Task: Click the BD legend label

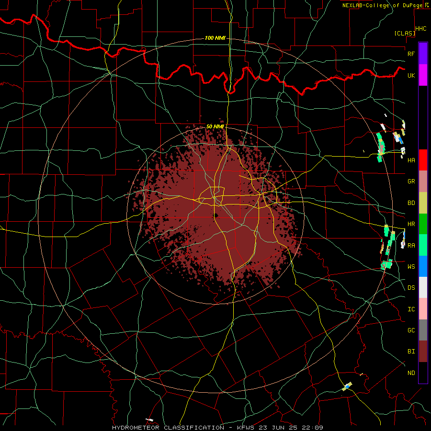Action: tap(411, 203)
